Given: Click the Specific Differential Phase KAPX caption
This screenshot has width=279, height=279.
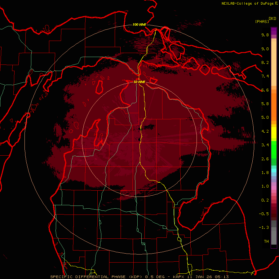Looking at the screenshot, I should point(139,277).
